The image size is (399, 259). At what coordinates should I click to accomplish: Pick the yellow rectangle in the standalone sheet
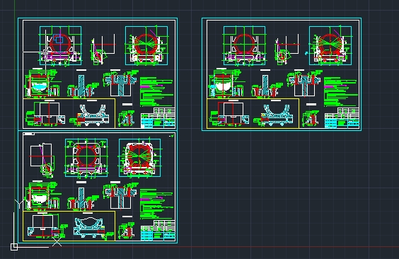[253, 113]
